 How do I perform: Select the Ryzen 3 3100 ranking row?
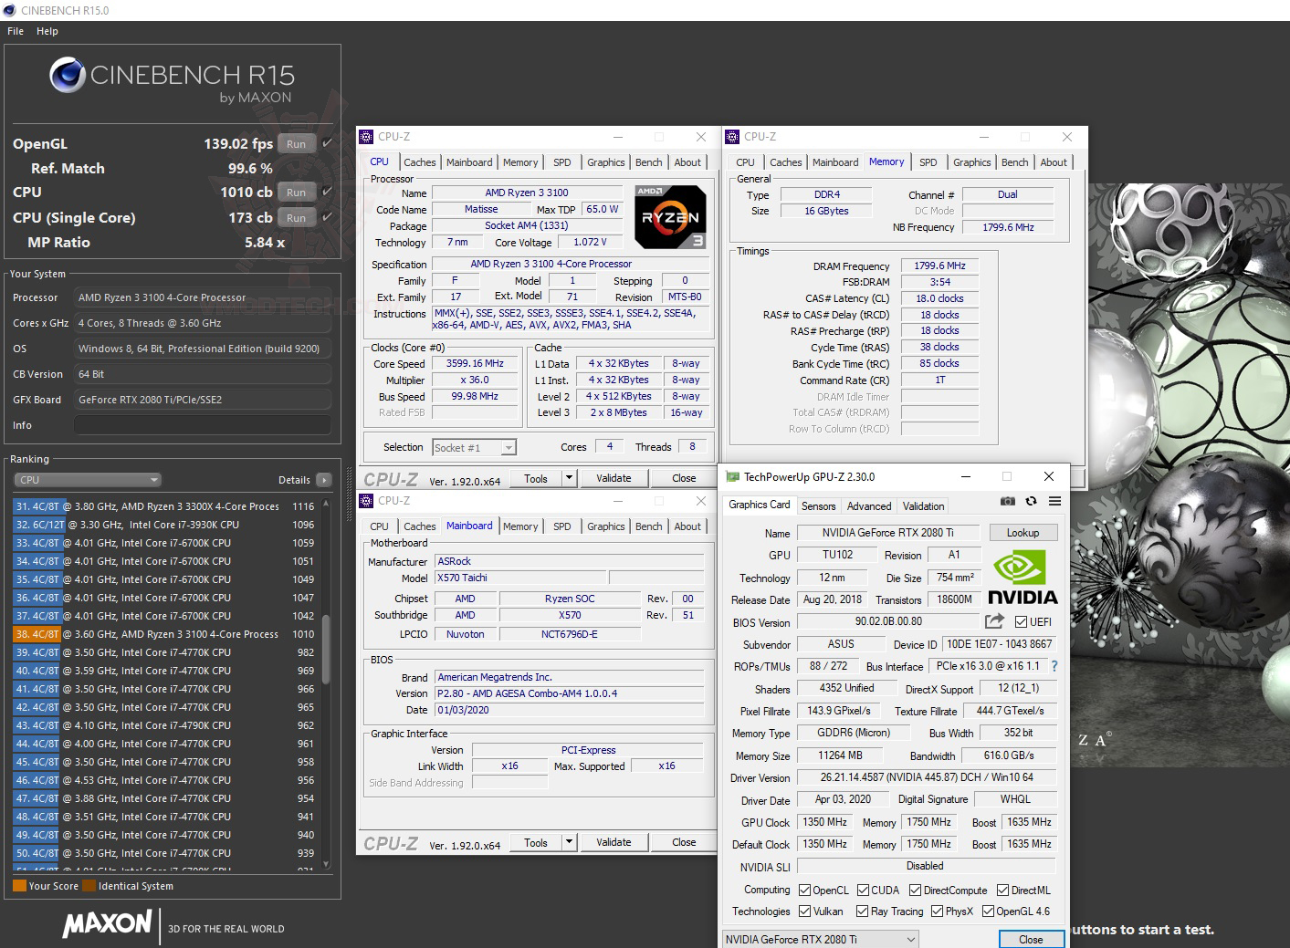click(164, 634)
